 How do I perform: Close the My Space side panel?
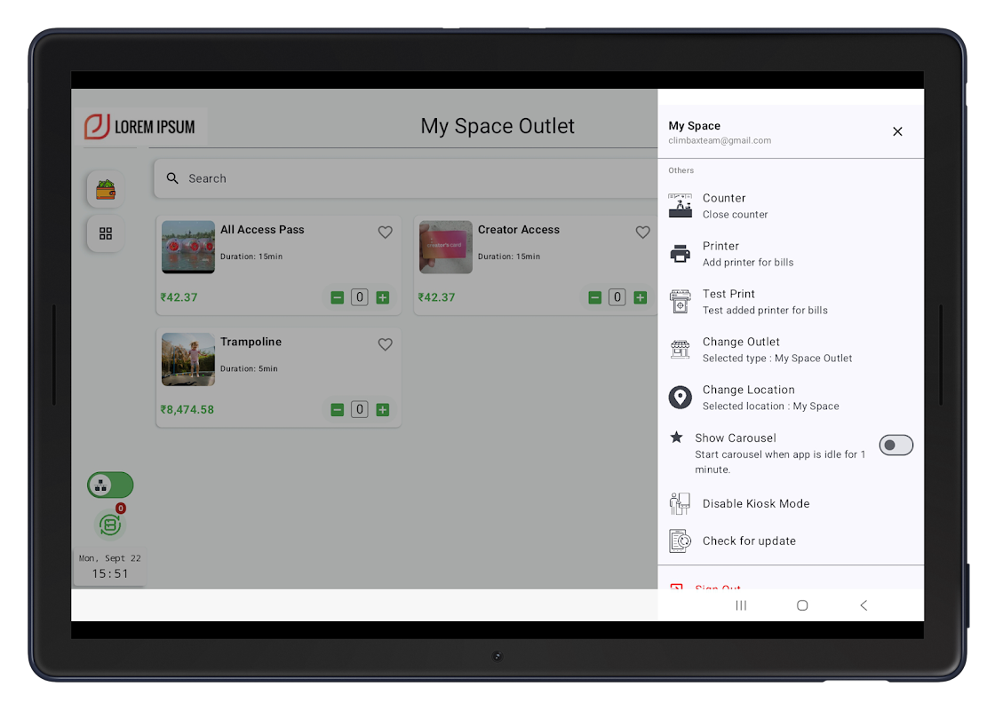pos(897,131)
